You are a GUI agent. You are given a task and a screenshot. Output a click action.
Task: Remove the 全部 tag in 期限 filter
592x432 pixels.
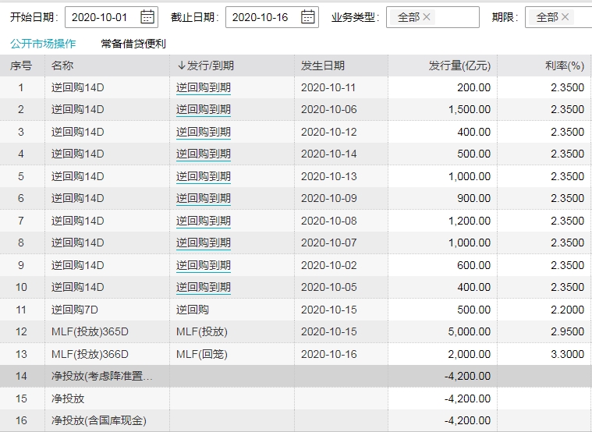(x=565, y=17)
